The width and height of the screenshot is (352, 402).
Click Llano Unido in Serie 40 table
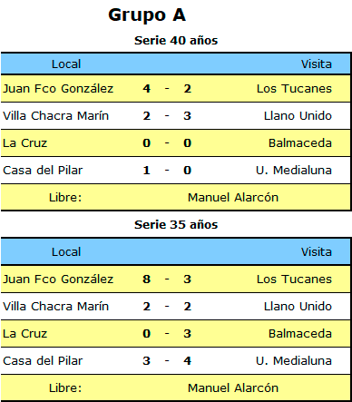(298, 116)
